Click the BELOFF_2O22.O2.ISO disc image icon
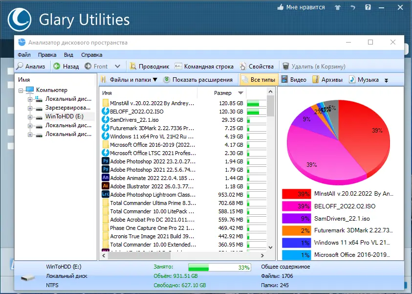The image size is (412, 294). tap(106, 112)
